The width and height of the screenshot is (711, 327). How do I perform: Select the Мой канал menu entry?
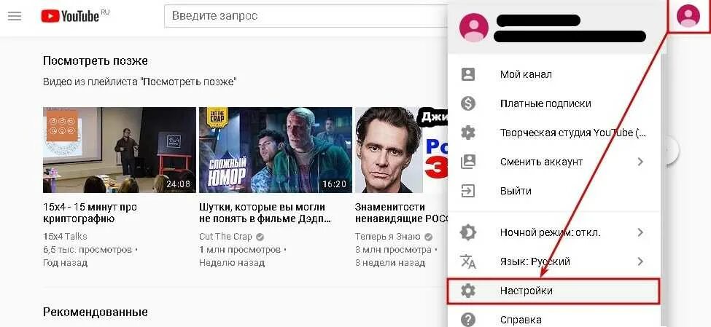pyautogui.click(x=553, y=74)
